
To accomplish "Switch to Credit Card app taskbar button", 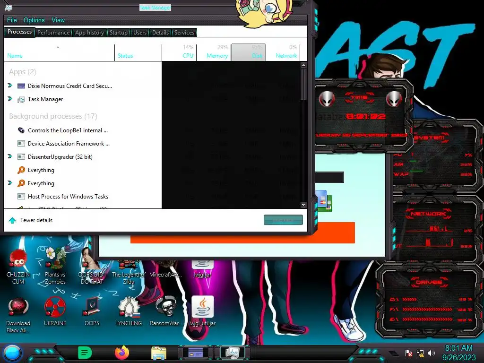I will 196,353.
